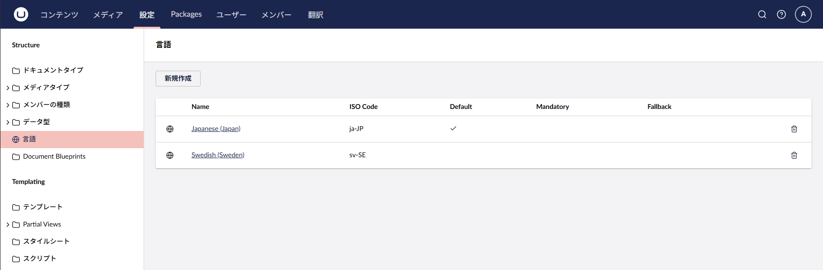
Task: Select Document Blueprints in the tree
Action: point(54,156)
